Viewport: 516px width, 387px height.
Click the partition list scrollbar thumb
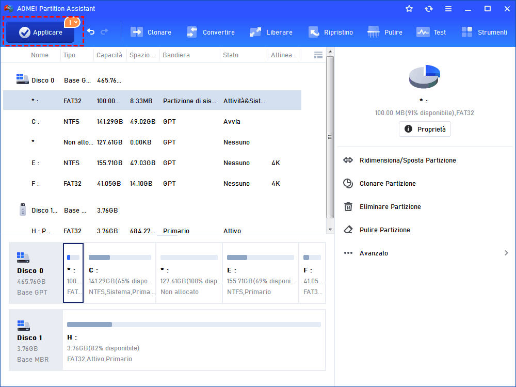330,137
